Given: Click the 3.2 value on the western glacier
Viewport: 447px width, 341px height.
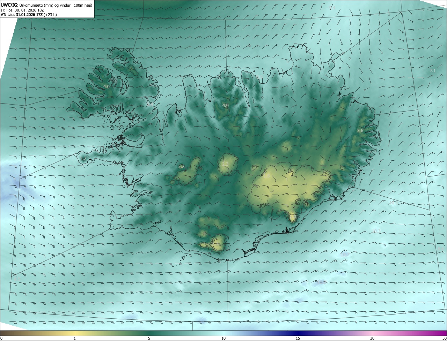Looking at the screenshot, I should click(x=181, y=167).
